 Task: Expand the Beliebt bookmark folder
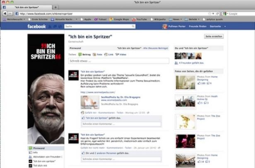coord(192,19)
